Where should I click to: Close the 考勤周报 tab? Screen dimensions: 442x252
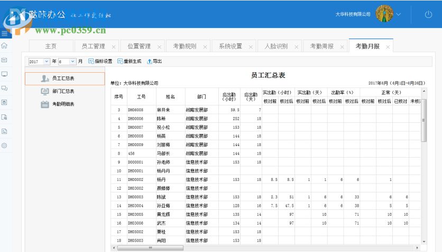[x=342, y=47]
